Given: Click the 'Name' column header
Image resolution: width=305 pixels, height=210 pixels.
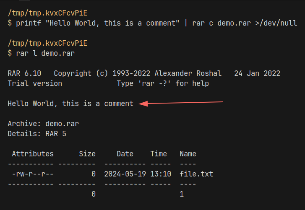Looking at the screenshot, I should pyautogui.click(x=188, y=154).
